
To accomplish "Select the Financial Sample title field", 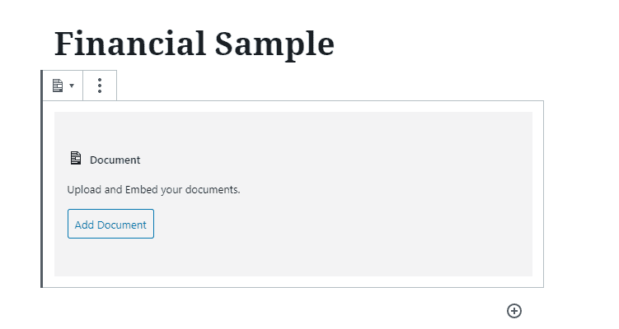I will coord(195,44).
